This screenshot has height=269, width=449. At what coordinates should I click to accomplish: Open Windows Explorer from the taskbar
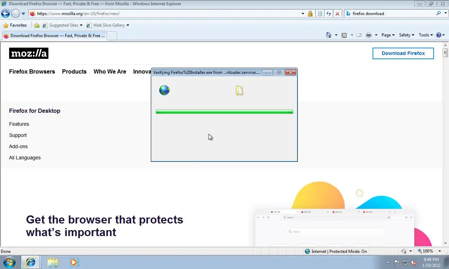pyautogui.click(x=53, y=262)
